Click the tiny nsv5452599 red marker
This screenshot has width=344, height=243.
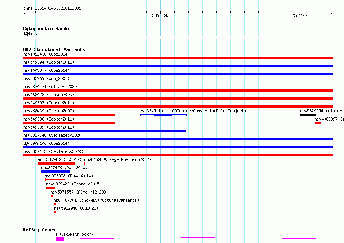85,163
